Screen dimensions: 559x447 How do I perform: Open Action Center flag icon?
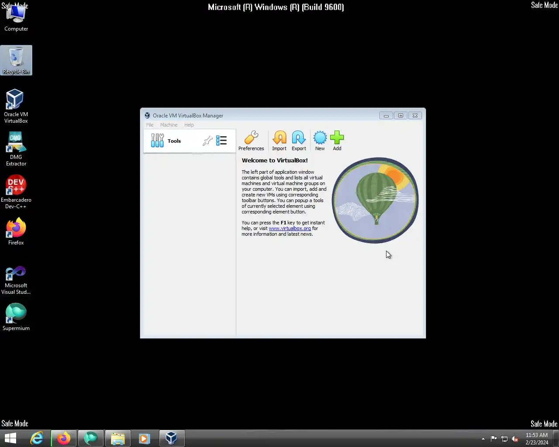[494, 439]
